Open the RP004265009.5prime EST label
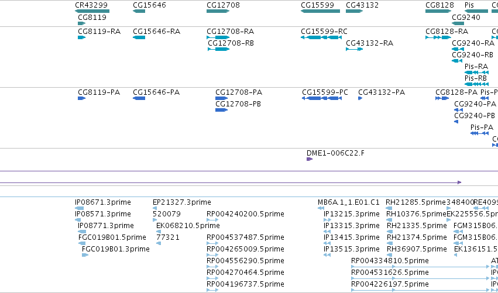498x293 pixels. (x=246, y=249)
